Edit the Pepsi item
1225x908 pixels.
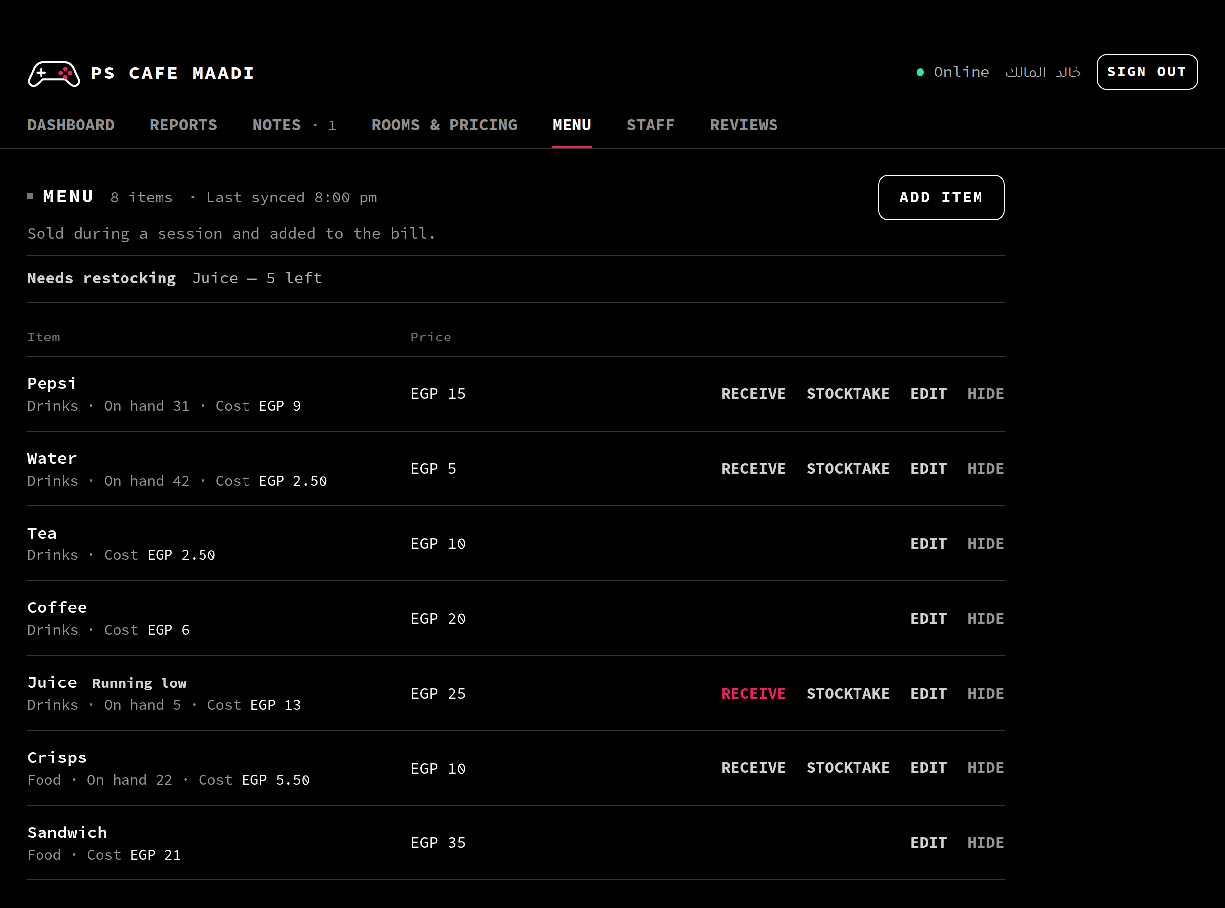(x=929, y=394)
